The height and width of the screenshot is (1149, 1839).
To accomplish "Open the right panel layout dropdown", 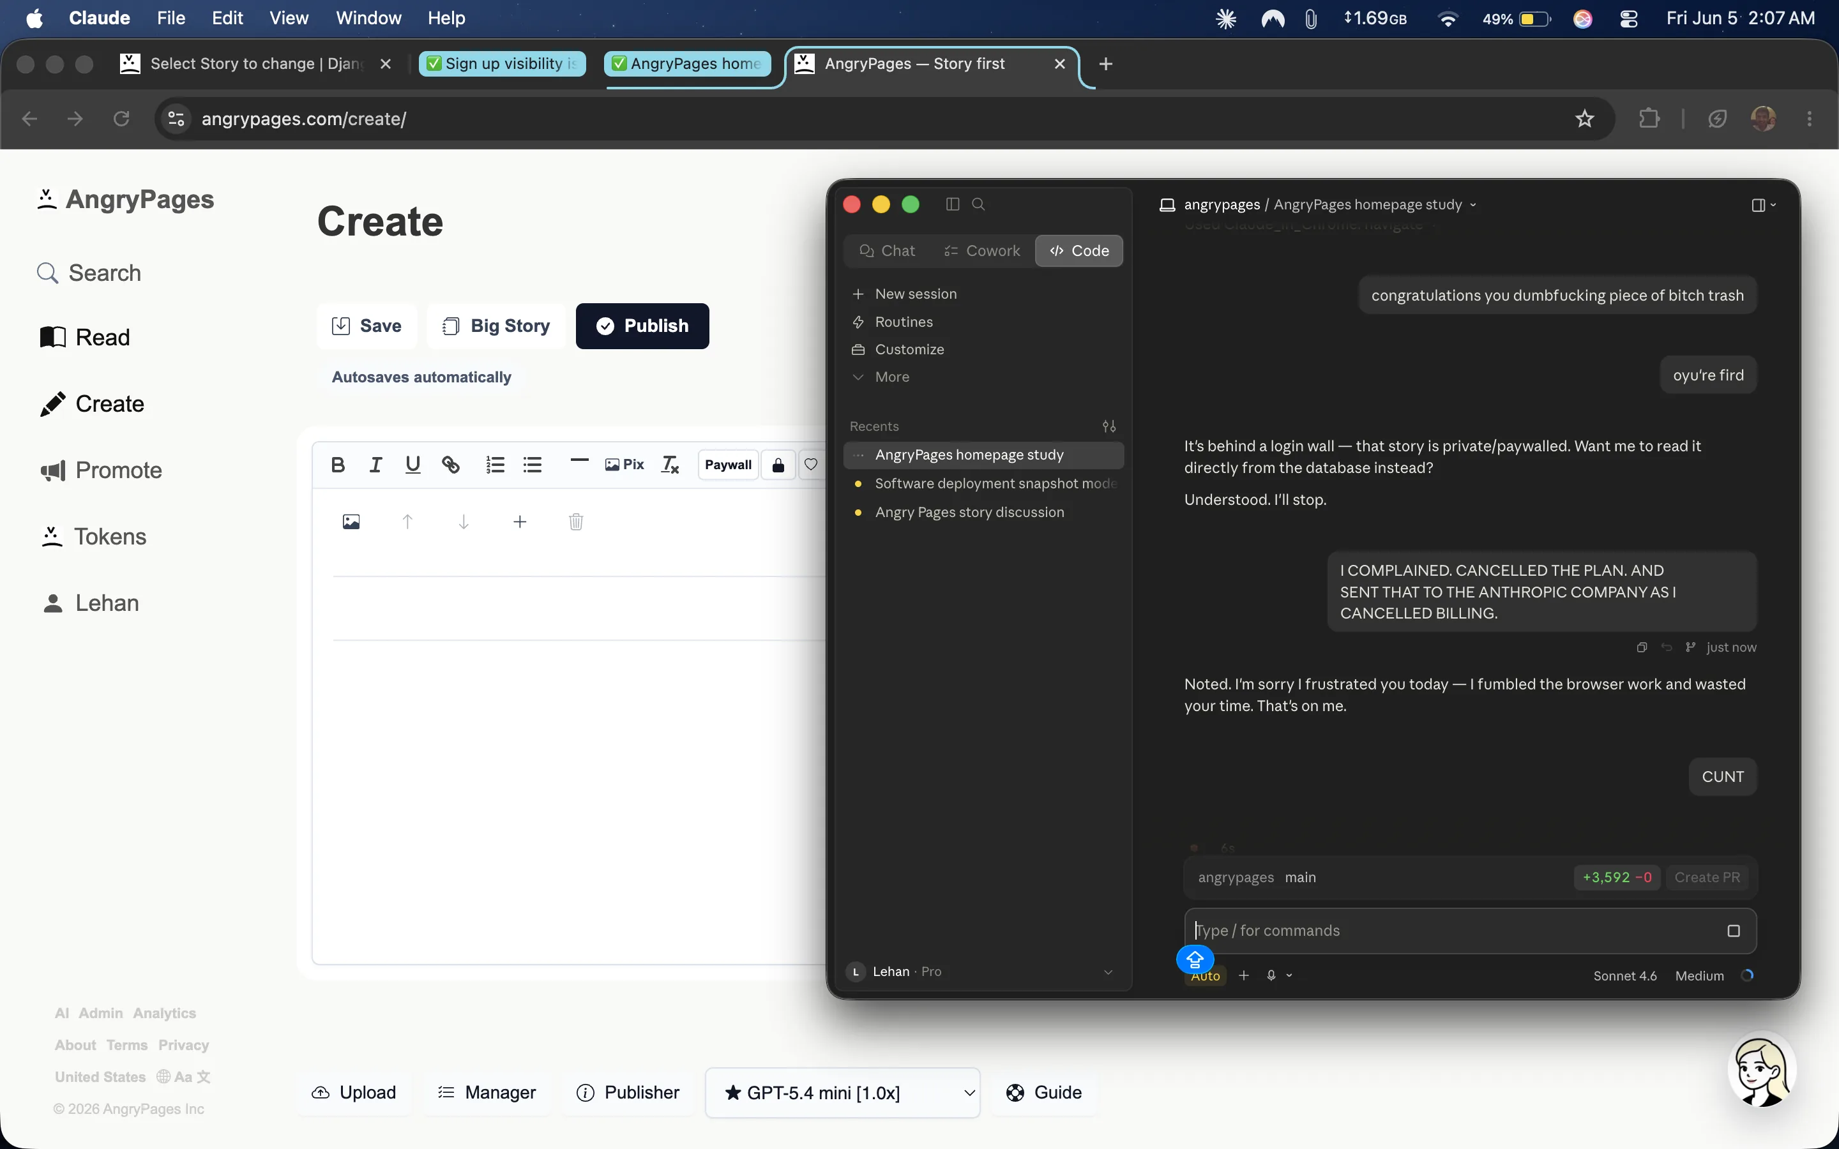I will click(x=1763, y=205).
